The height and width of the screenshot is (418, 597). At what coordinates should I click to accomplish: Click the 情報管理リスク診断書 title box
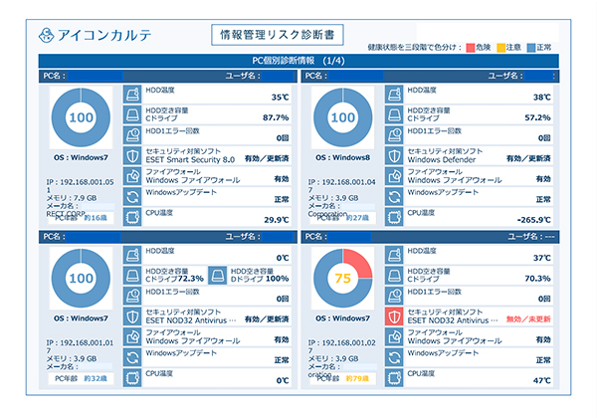click(278, 35)
